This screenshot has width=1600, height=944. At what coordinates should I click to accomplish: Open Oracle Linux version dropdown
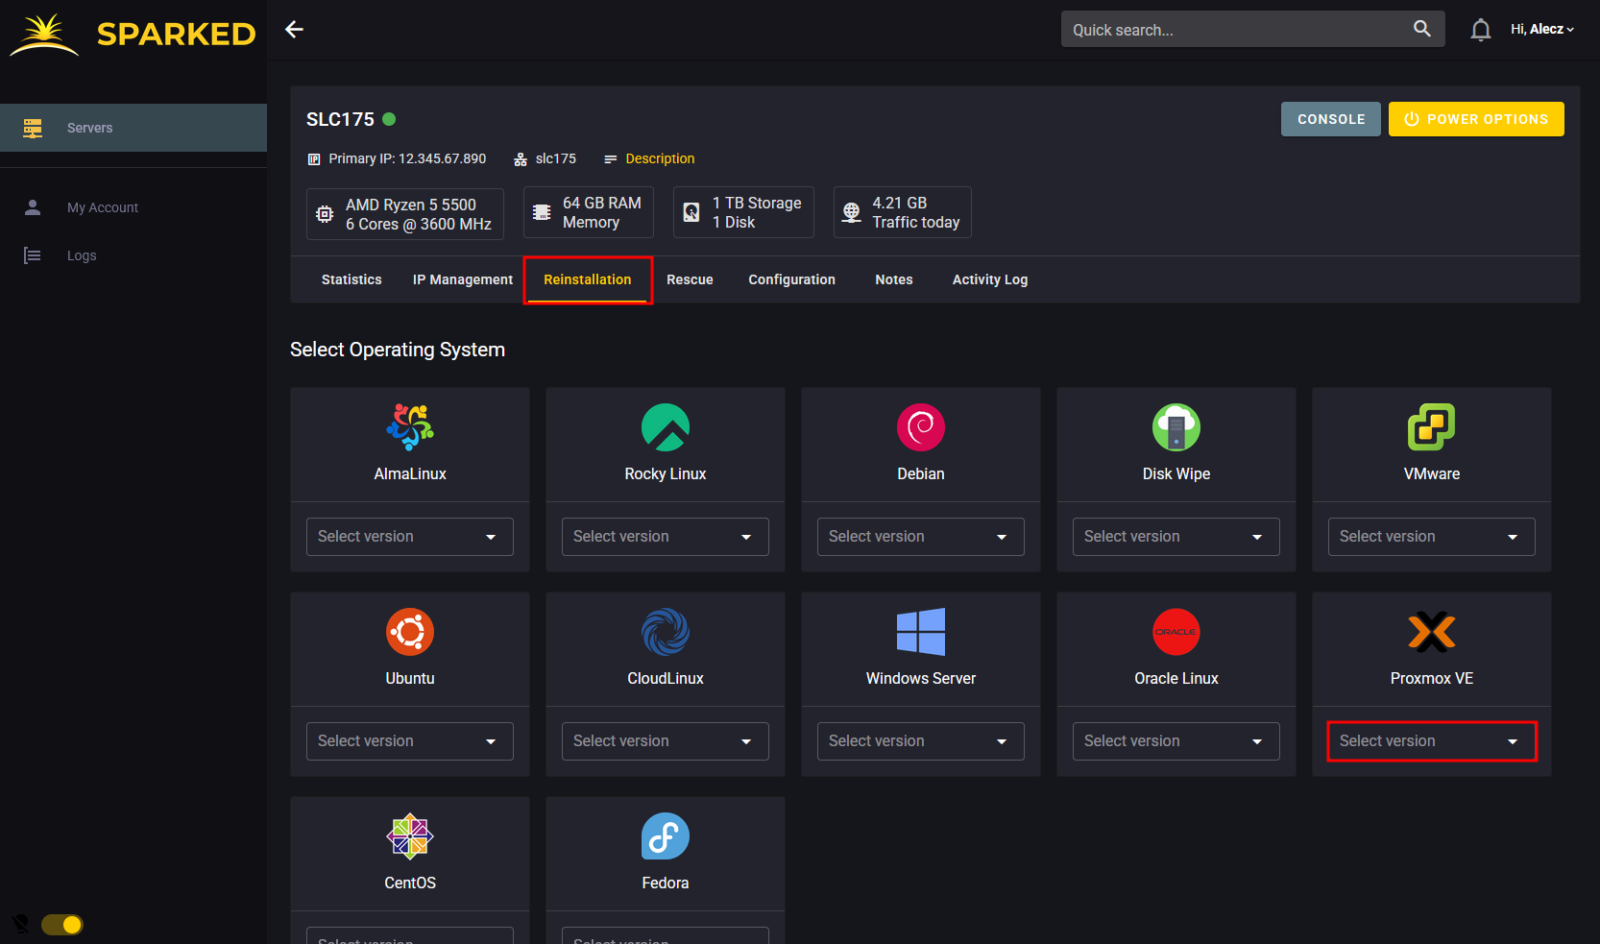[1176, 741]
